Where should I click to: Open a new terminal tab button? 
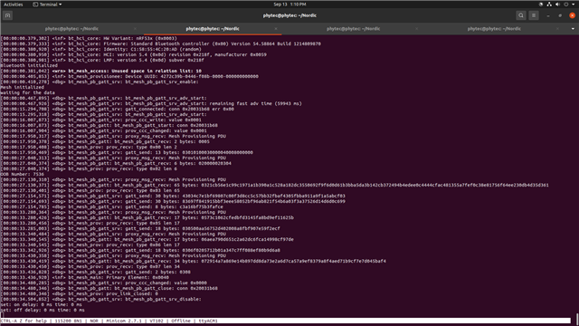coord(8,15)
